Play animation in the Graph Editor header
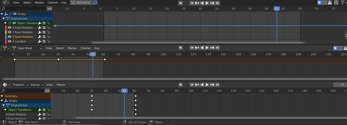Image resolution: width=347 pixels, height=125 pixels. point(207,3)
